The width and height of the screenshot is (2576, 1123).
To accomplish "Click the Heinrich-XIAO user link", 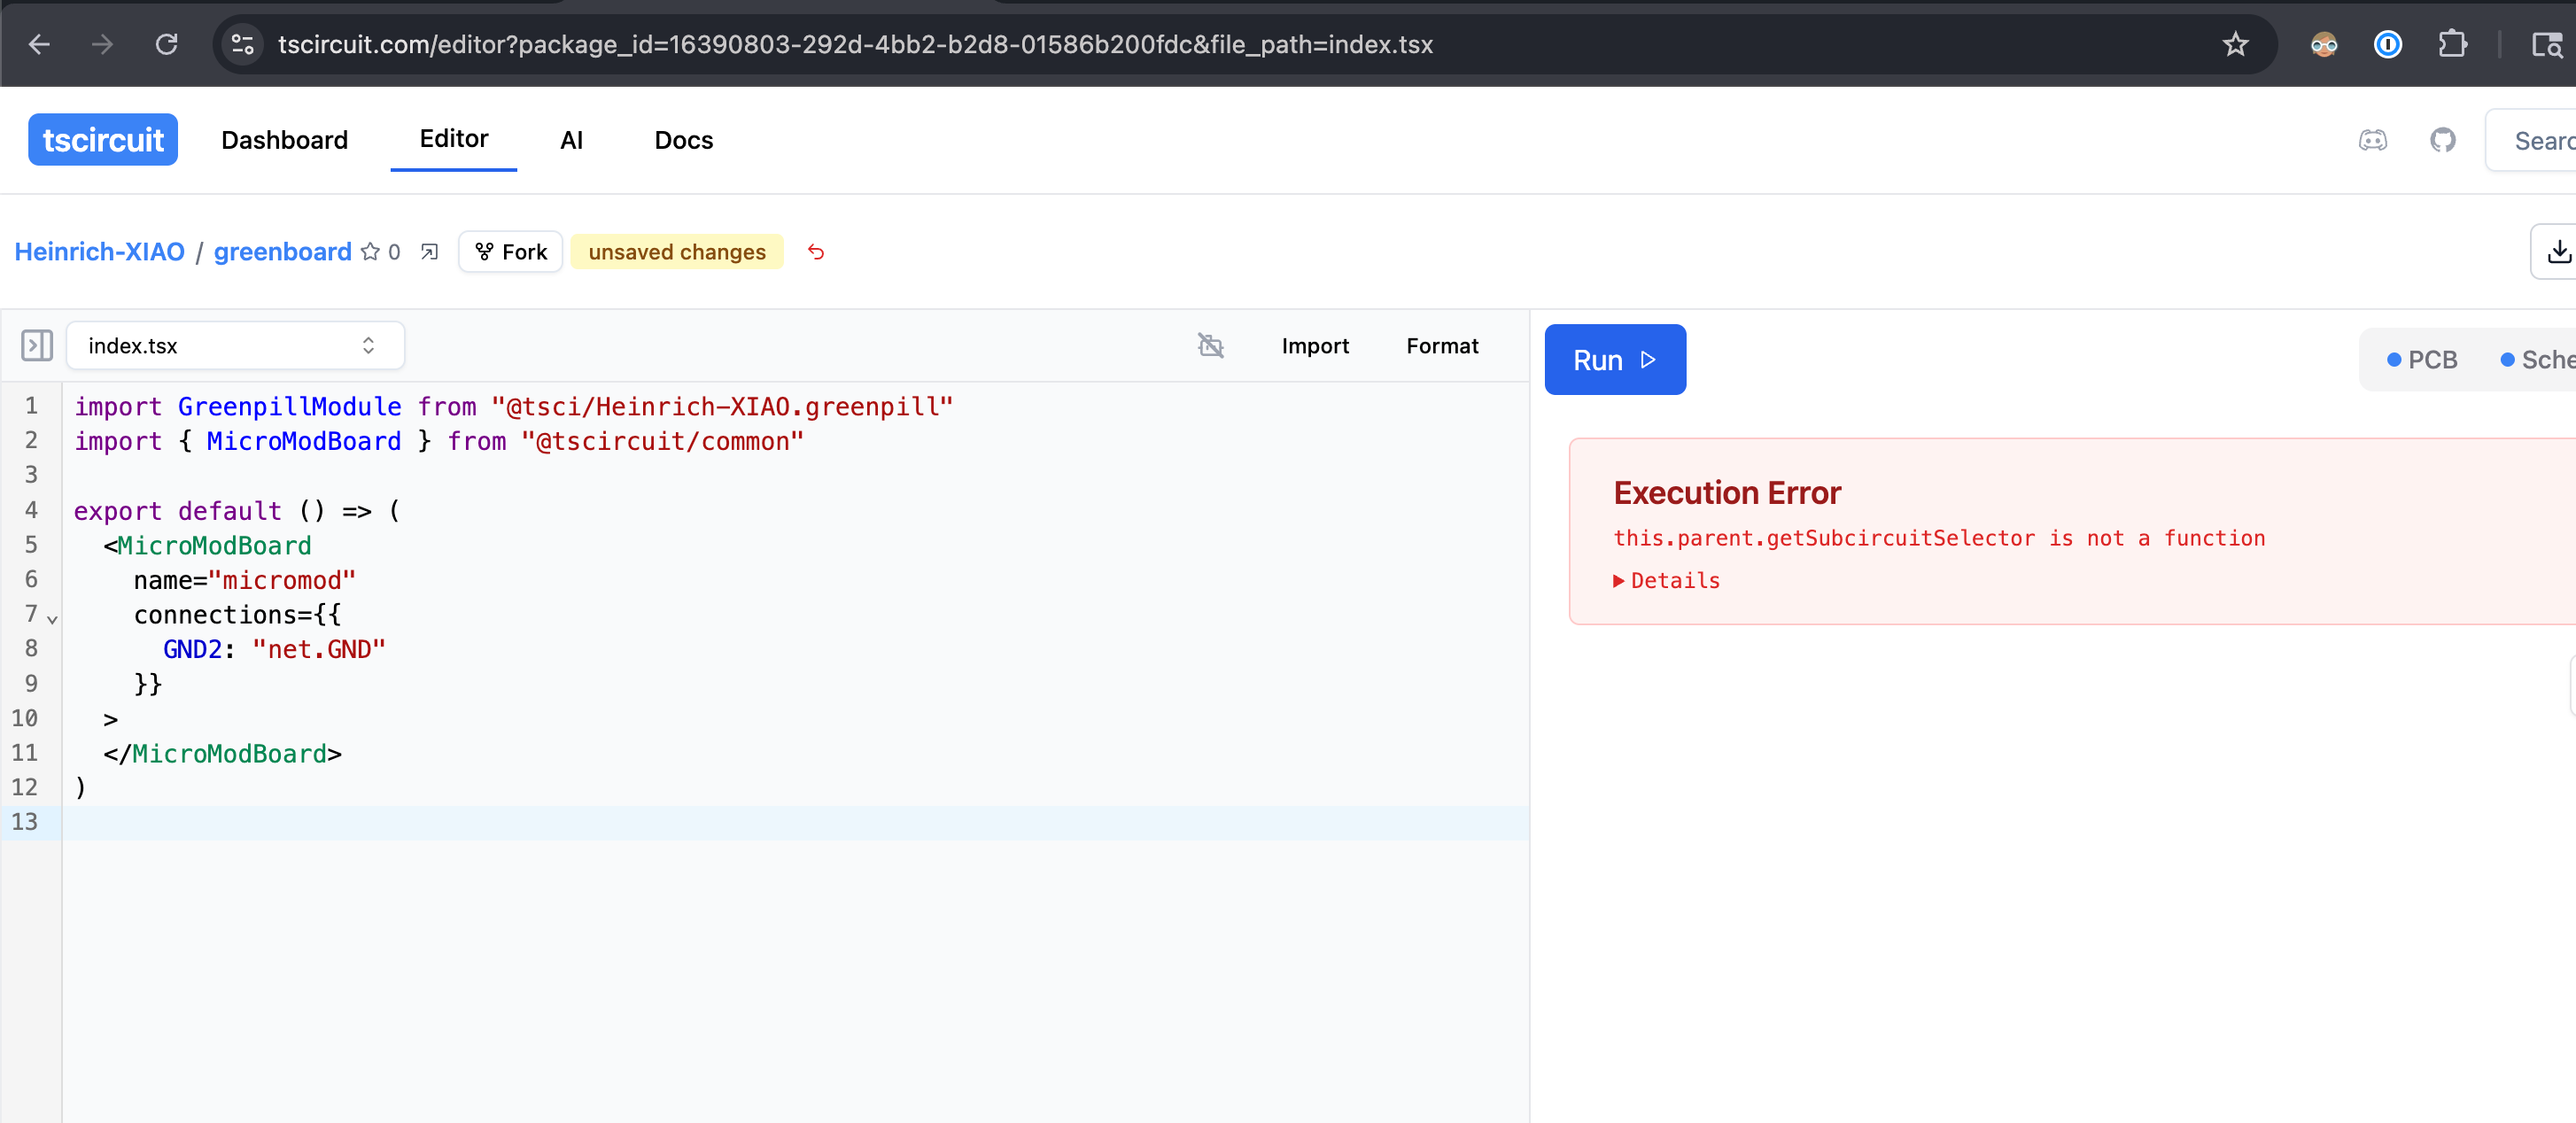I will [x=99, y=252].
